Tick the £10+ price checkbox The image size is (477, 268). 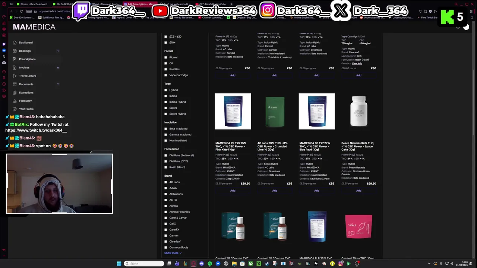point(166,42)
